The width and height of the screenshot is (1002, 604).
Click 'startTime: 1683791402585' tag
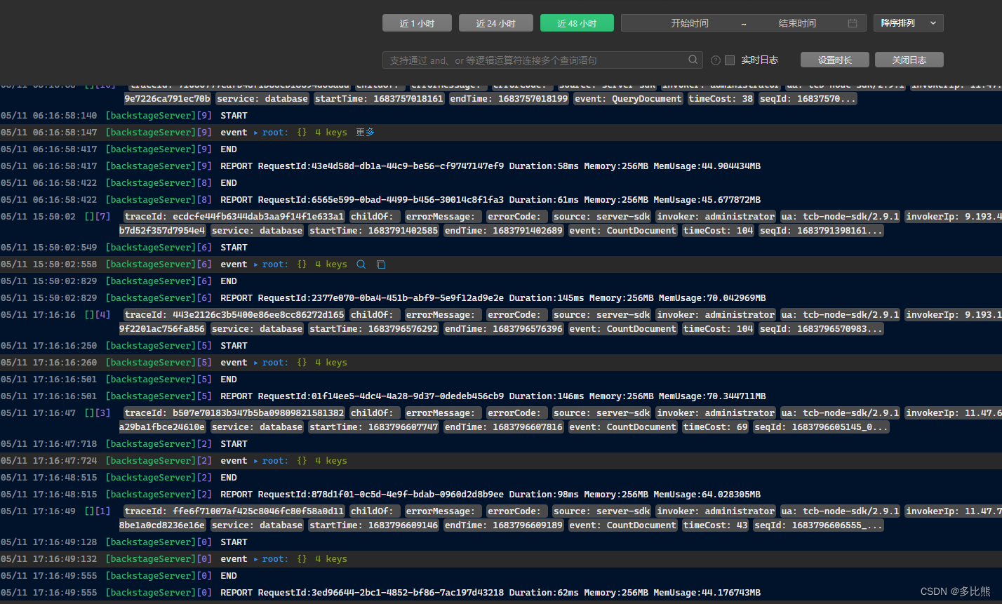point(373,231)
